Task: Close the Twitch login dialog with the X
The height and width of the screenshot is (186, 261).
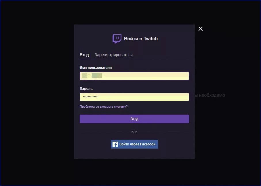Action: coord(200,29)
